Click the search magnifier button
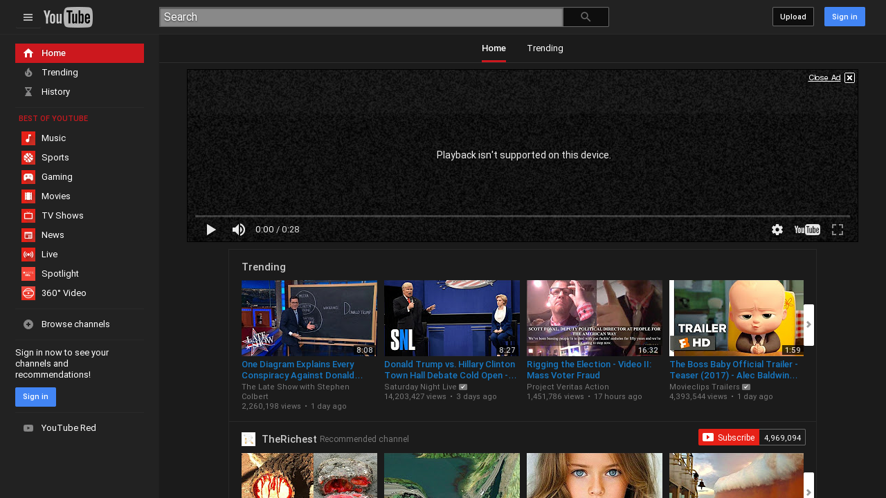Viewport: 886px width, 498px height. (x=586, y=17)
